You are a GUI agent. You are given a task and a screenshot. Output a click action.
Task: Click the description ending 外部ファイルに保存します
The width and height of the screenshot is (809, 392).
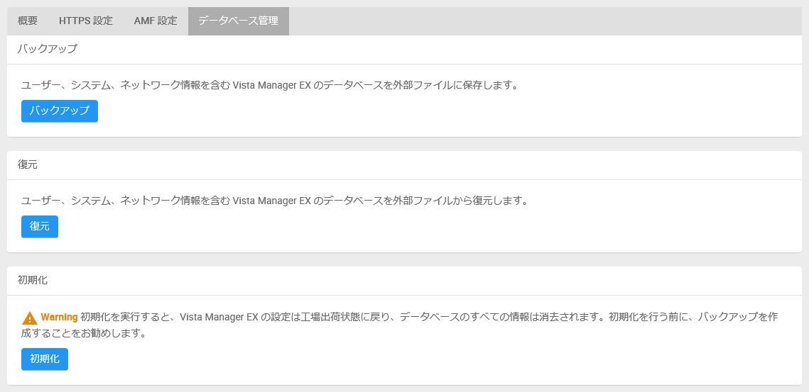tap(269, 86)
